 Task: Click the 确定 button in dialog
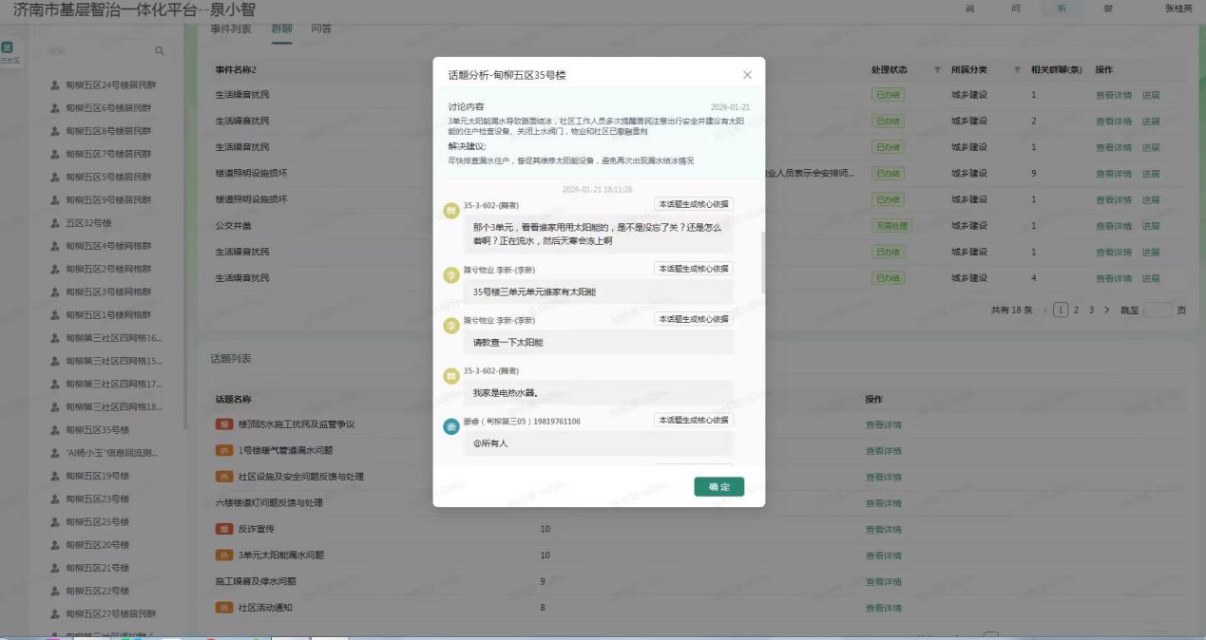coord(718,487)
